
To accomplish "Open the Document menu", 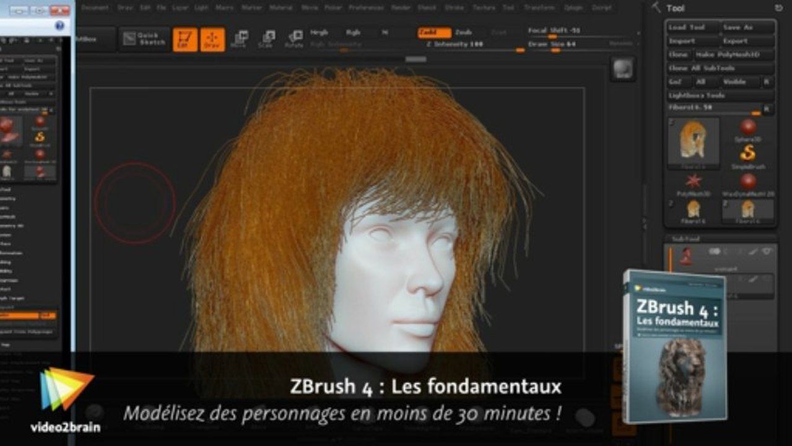I will [95, 7].
